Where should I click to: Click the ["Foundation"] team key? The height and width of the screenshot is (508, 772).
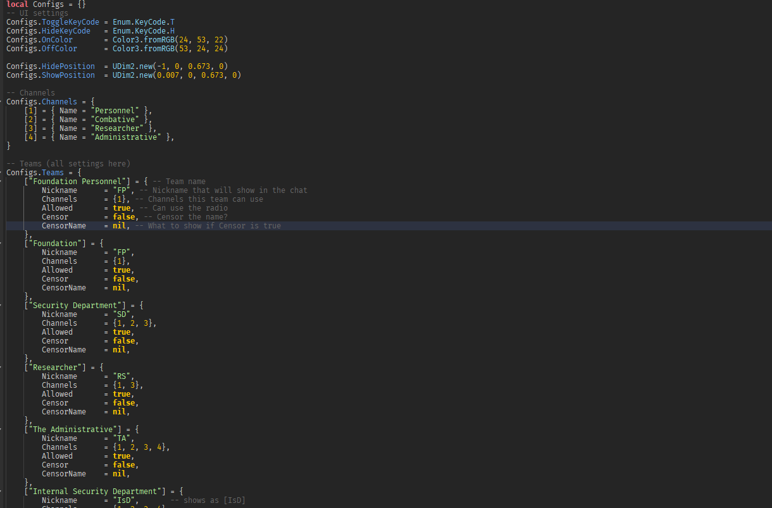(55, 244)
